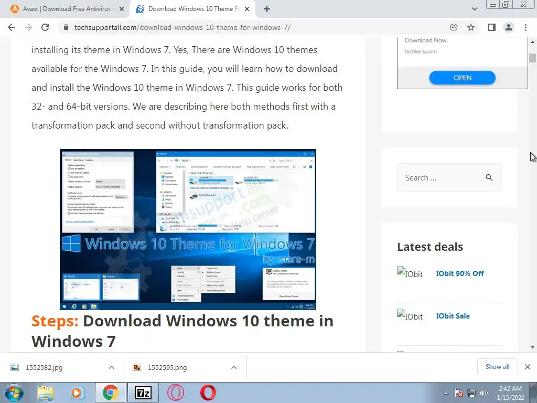Screen dimensions: 537x403
Task: Open the IObit 90% Off deal
Action: 460,273
